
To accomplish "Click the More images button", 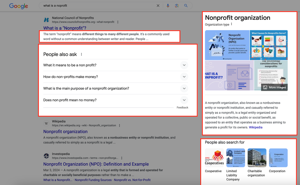I will tap(274, 87).
